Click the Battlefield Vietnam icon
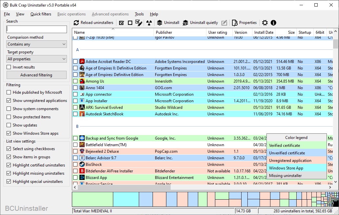339x215 pixels. pyautogui.click(x=82, y=145)
